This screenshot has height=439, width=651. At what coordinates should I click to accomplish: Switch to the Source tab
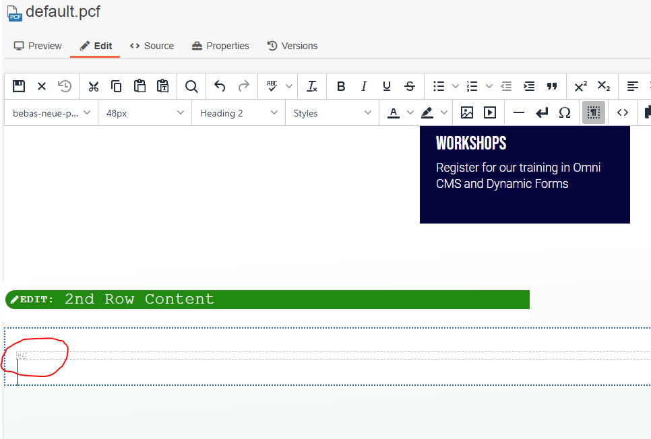pyautogui.click(x=152, y=46)
